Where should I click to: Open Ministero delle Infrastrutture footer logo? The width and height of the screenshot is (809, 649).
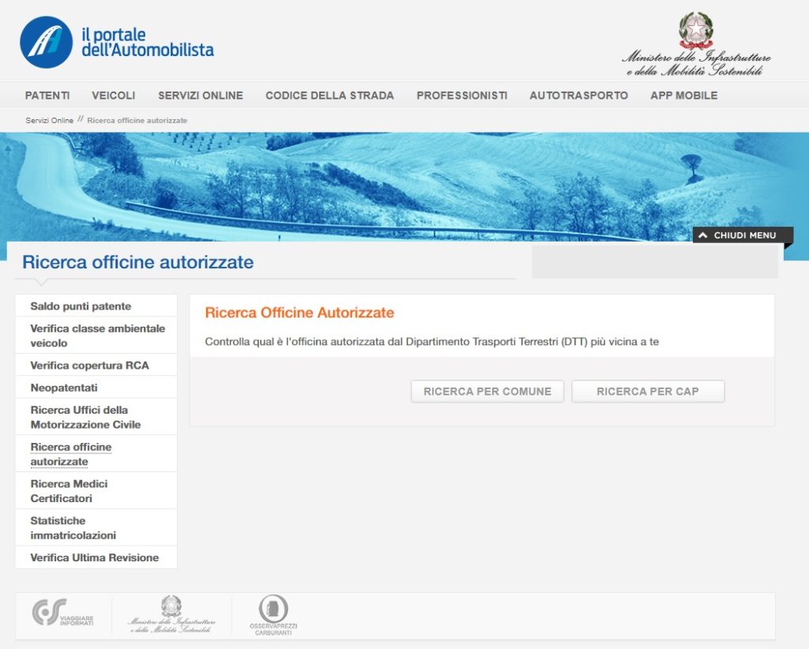pos(171,614)
